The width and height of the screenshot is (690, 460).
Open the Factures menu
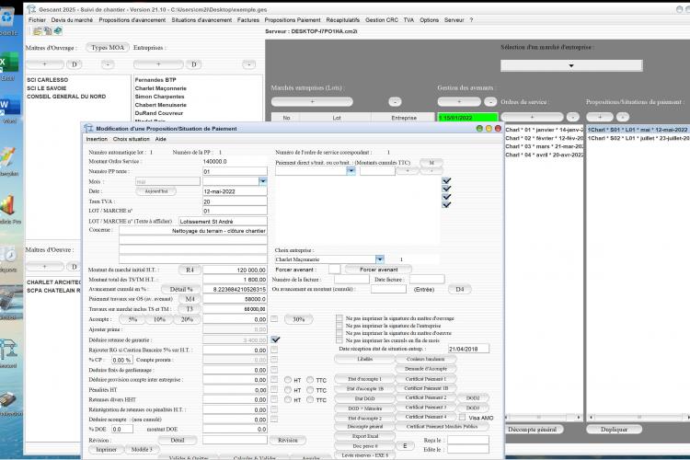pos(248,20)
